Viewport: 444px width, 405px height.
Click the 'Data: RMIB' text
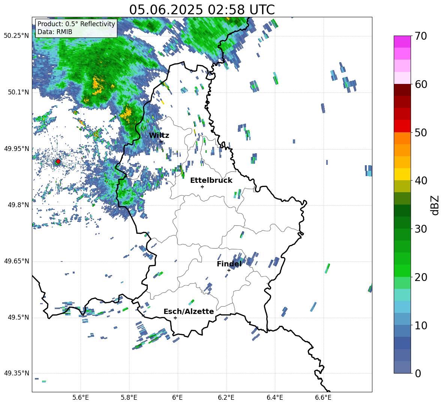pos(55,32)
